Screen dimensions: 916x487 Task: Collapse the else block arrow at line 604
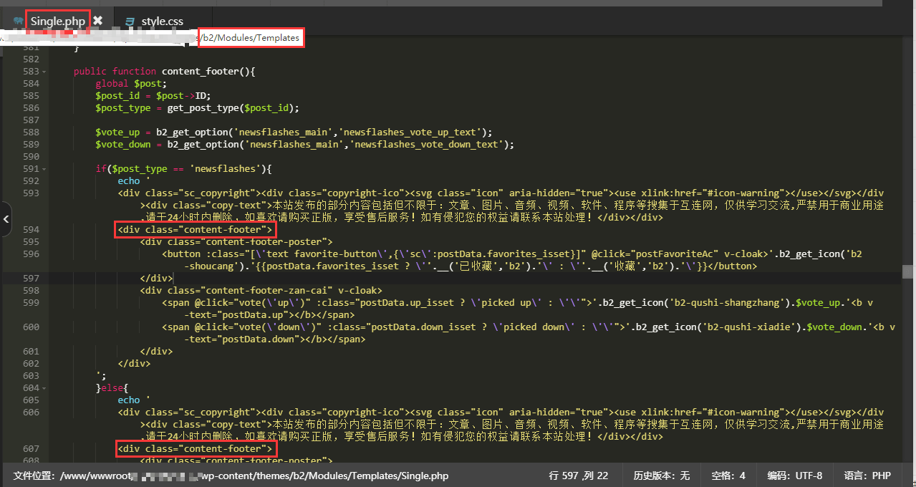point(44,388)
